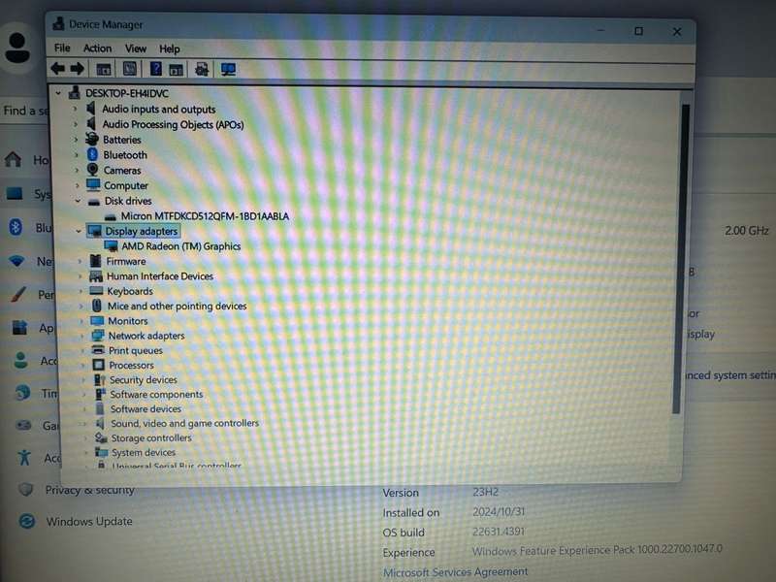Click the Show/Hide console tree toolbar icon
Viewport: 776px width, 582px height.
pyautogui.click(x=104, y=69)
